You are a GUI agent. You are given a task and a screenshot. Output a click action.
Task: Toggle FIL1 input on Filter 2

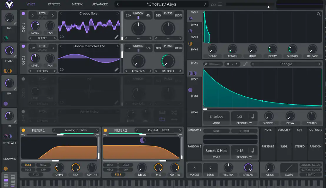point(118,174)
